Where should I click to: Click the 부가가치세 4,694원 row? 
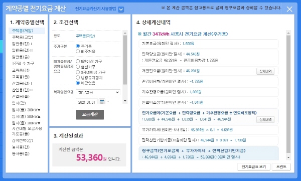pyautogui.click(x=209, y=130)
